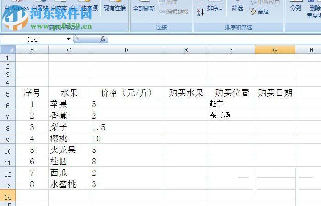Select the price cell showing 3
321x206 pixels.
(x=127, y=184)
